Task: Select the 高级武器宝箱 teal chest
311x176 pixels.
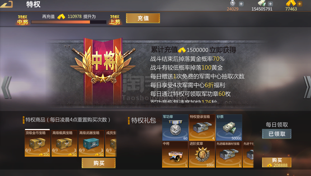Action: click(91, 143)
